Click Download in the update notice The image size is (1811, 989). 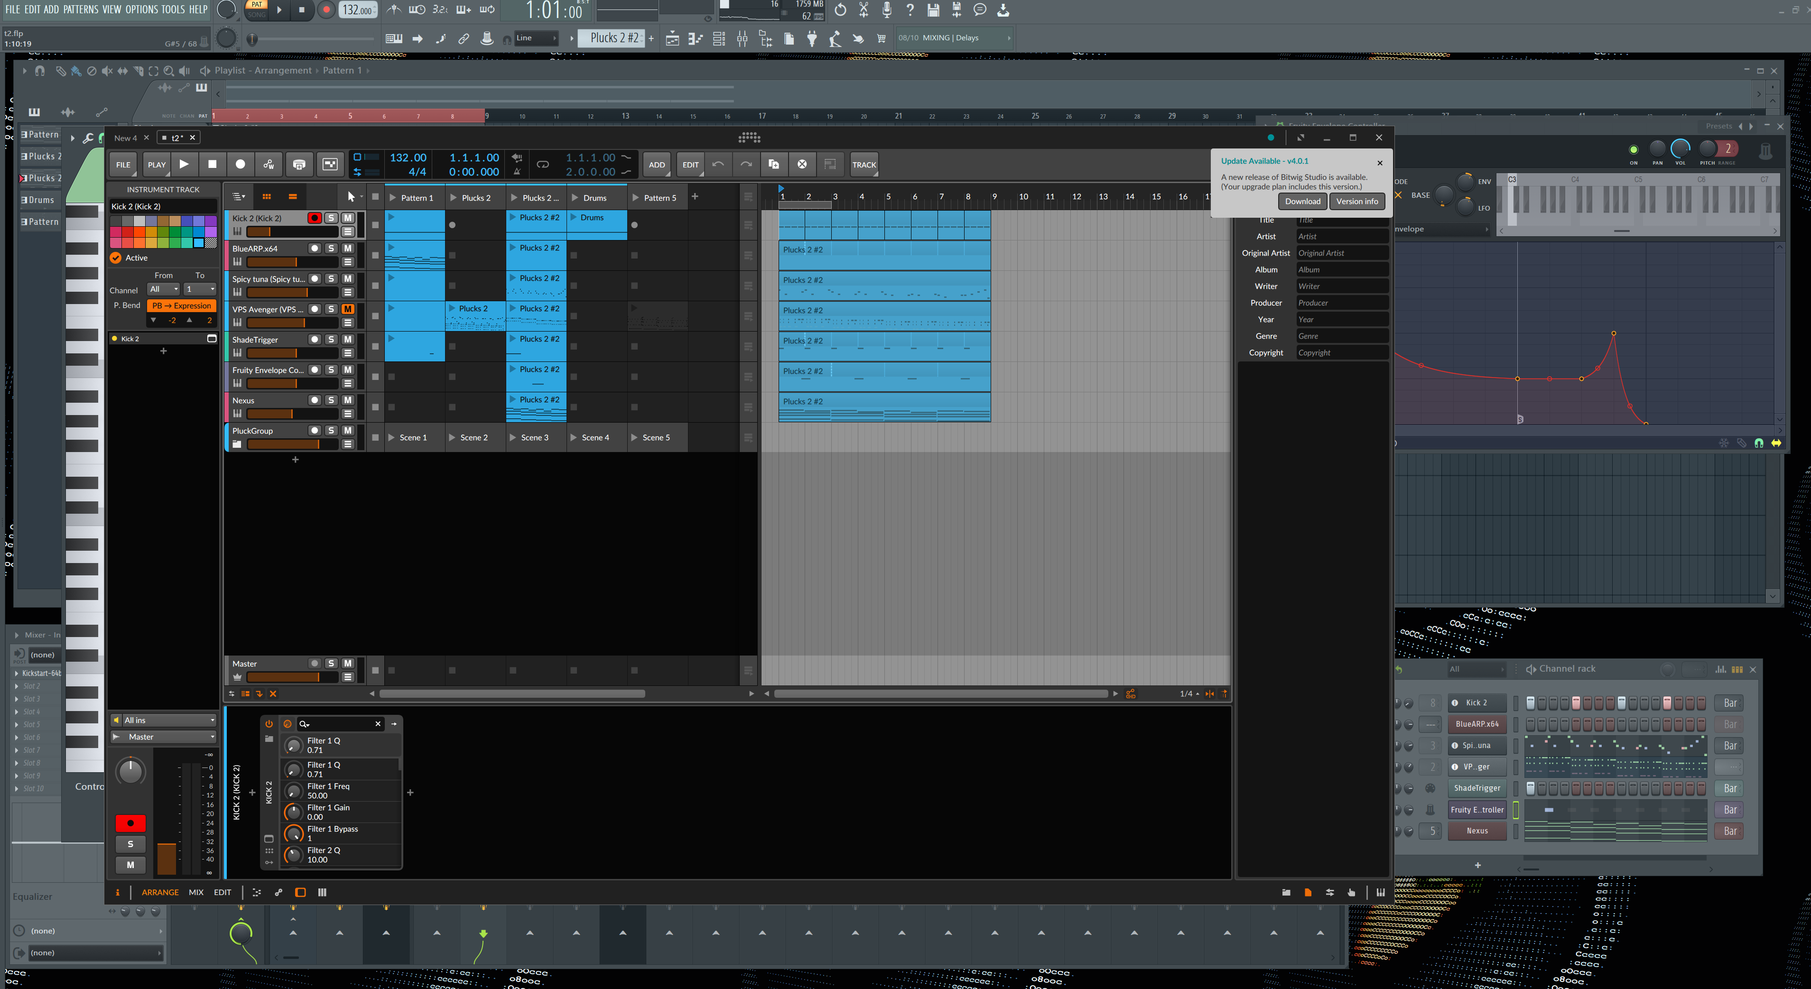pos(1303,201)
